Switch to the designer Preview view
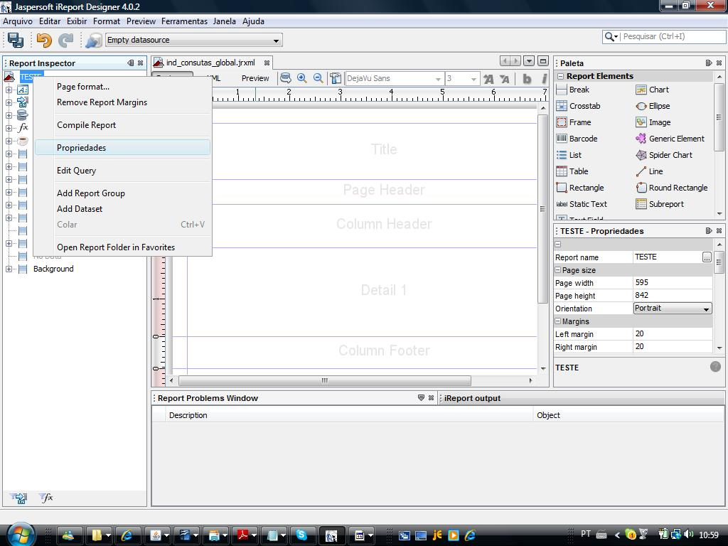The width and height of the screenshot is (728, 546). tap(255, 78)
